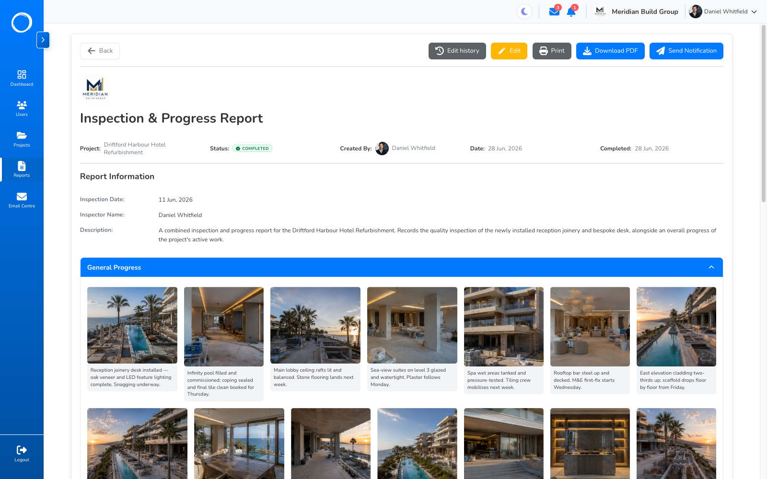Click the Completed date 28 Jun, 2026
Image resolution: width=767 pixels, height=479 pixels.
pyautogui.click(x=651, y=148)
